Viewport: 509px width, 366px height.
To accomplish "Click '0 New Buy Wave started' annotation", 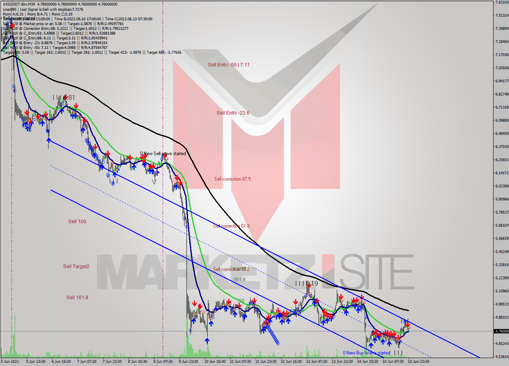I will [367, 353].
